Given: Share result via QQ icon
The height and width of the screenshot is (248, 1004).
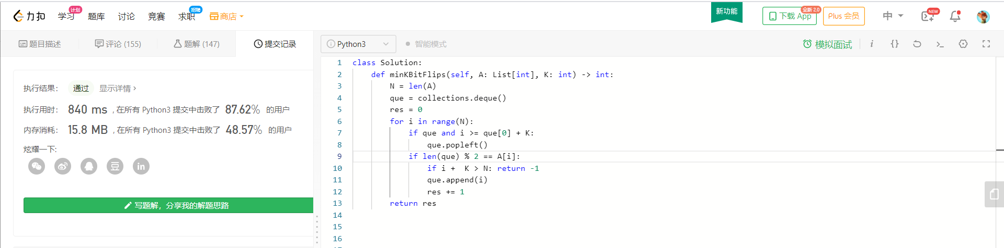Looking at the screenshot, I should [89, 166].
